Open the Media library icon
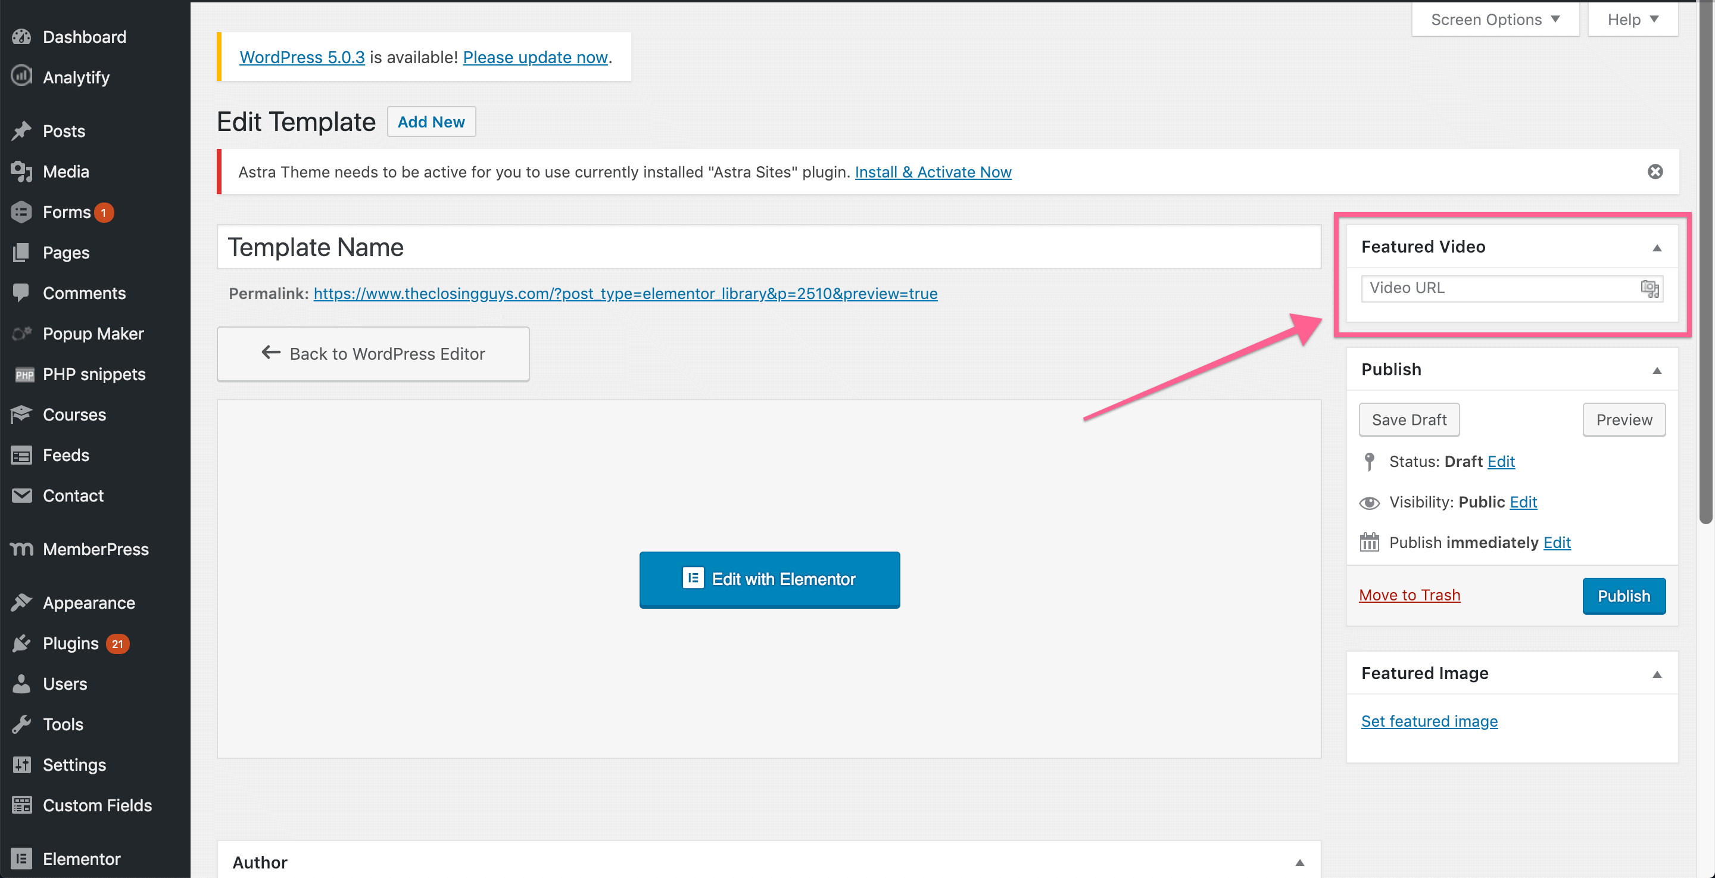Viewport: 1715px width, 878px height. click(x=21, y=171)
